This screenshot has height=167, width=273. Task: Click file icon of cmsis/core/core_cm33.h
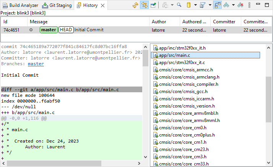click(156, 164)
